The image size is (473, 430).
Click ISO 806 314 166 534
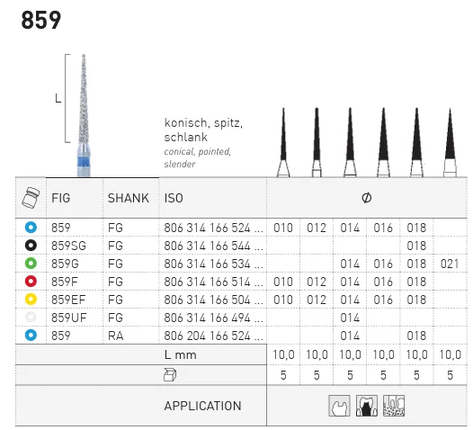point(214,264)
